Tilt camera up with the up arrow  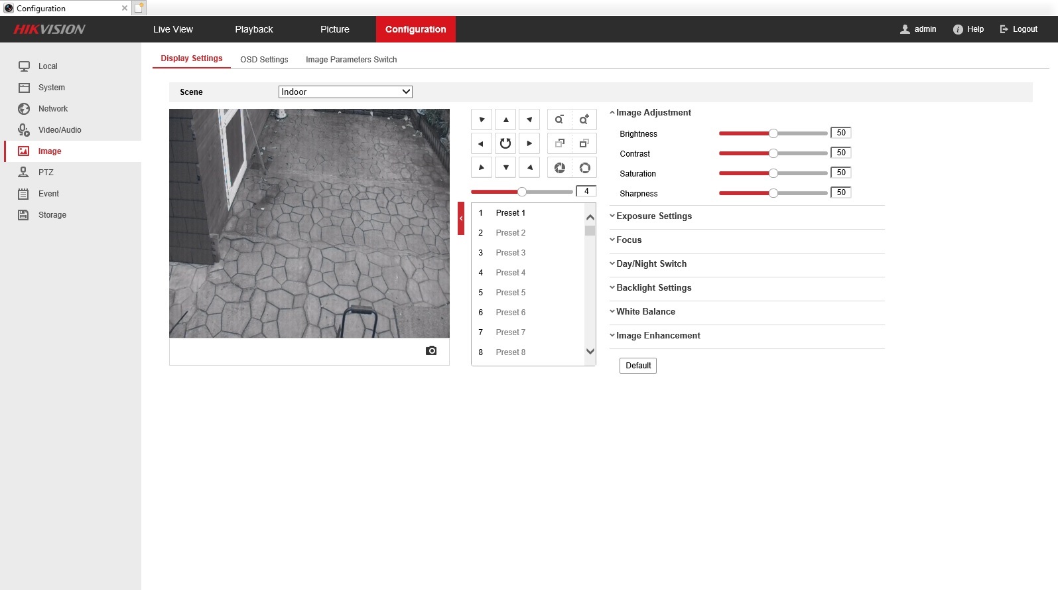[x=505, y=119]
